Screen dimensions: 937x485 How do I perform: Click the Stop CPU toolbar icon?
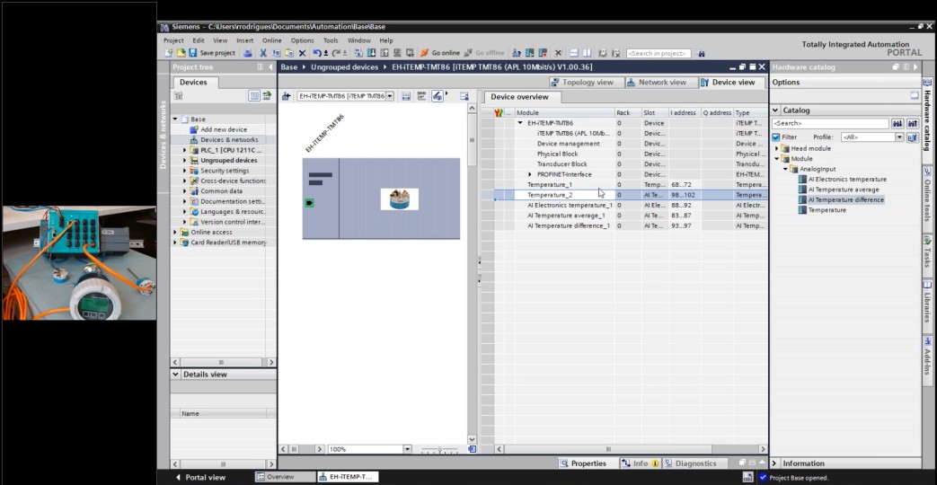click(x=543, y=53)
